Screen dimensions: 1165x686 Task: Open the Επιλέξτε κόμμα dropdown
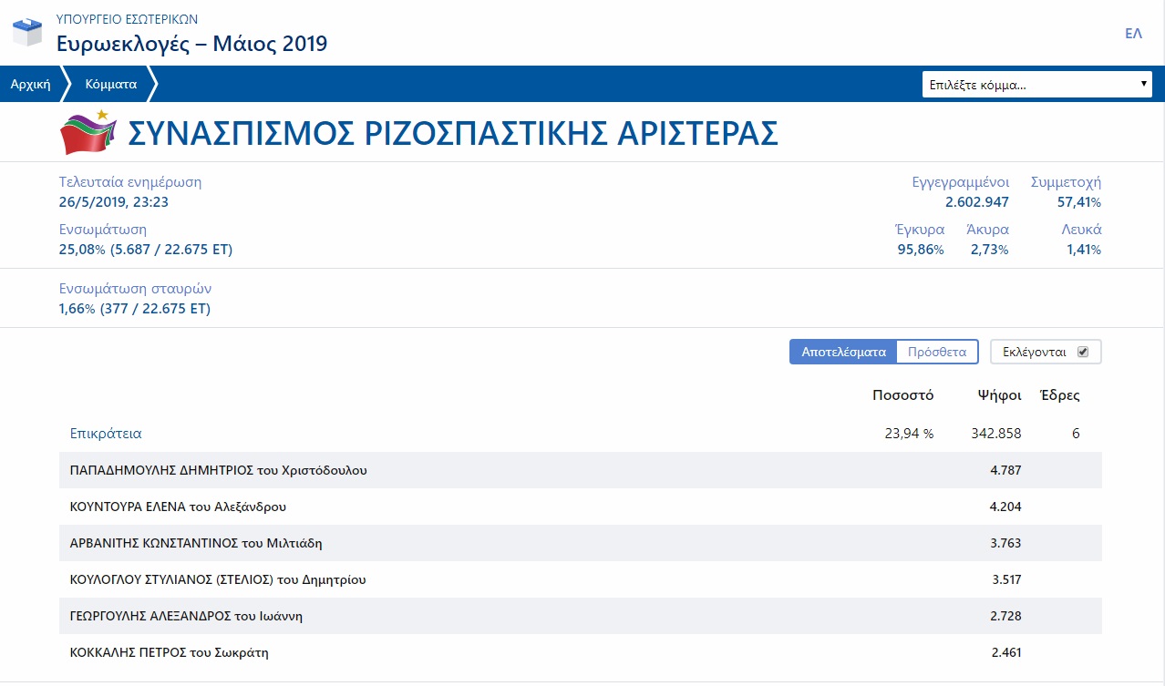click(x=1036, y=85)
